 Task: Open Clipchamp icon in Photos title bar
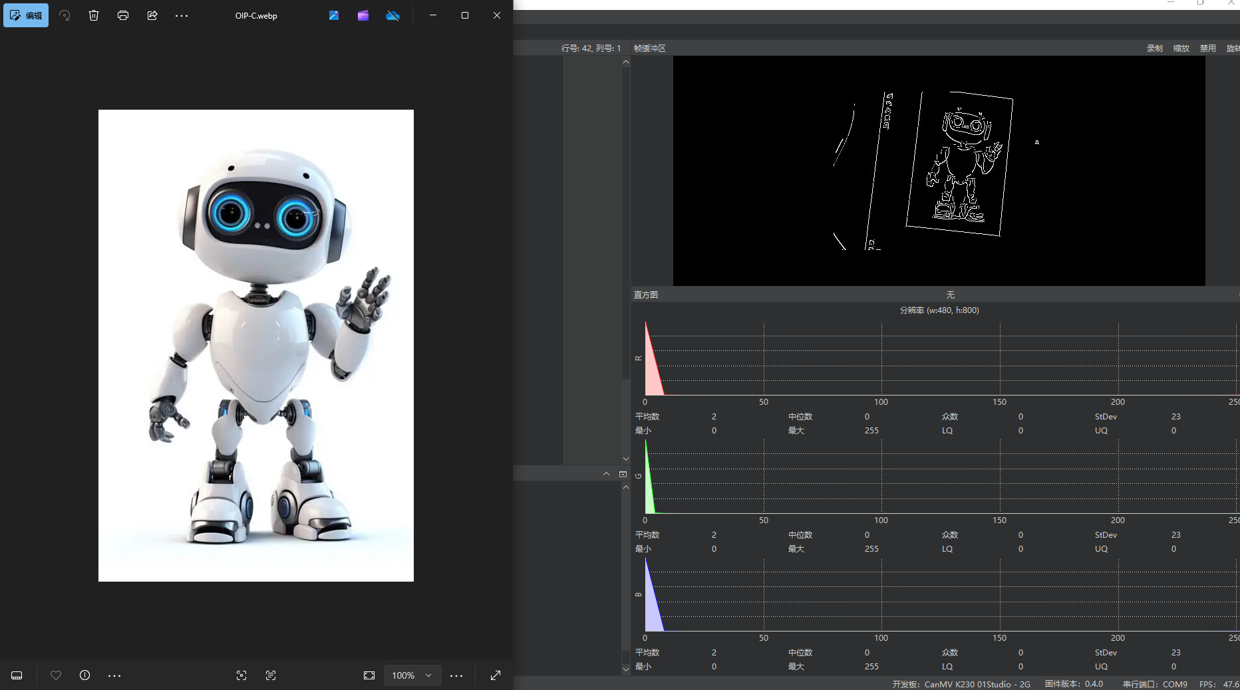[363, 15]
